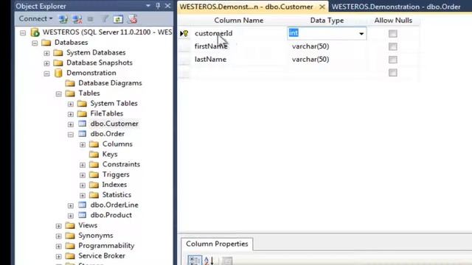The width and height of the screenshot is (472, 265).
Task: Expand the dbo.Customer table node
Action: pos(71,124)
